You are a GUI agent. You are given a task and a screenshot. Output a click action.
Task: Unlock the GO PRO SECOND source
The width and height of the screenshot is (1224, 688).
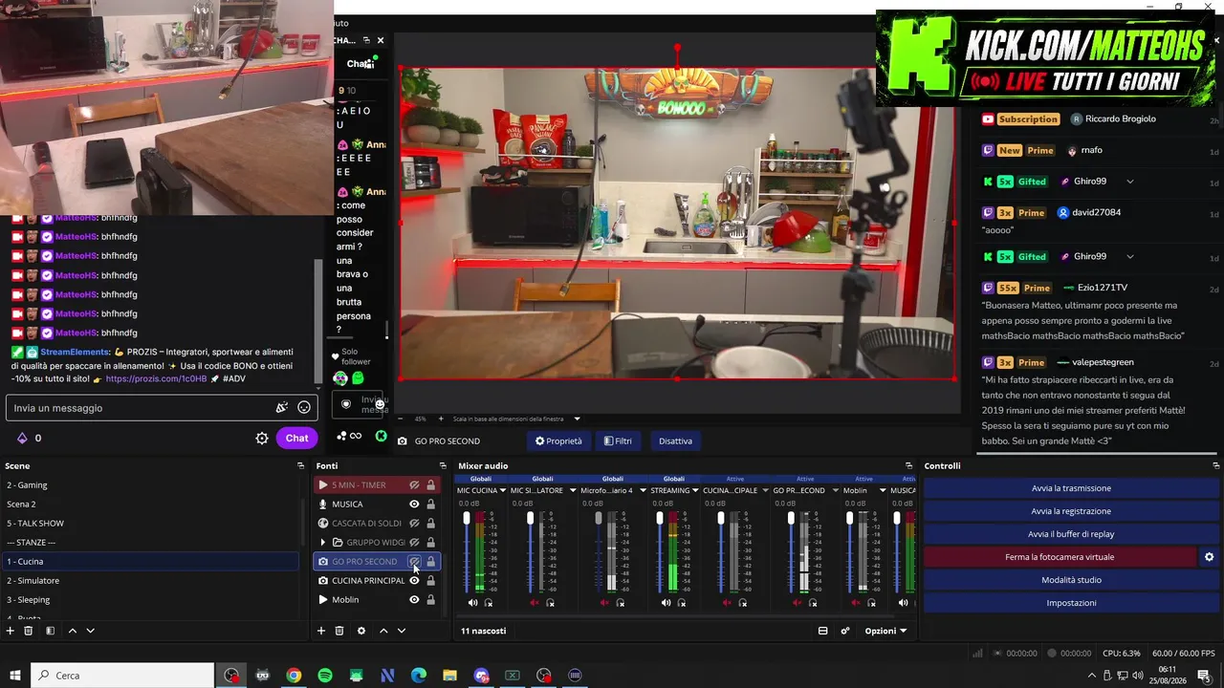pyautogui.click(x=431, y=562)
